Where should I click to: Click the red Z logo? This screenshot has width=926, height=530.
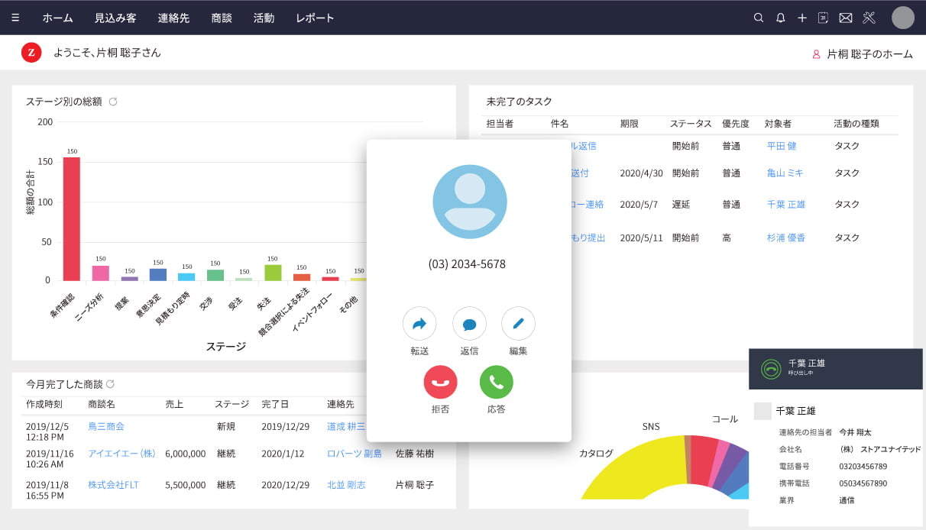coord(31,52)
